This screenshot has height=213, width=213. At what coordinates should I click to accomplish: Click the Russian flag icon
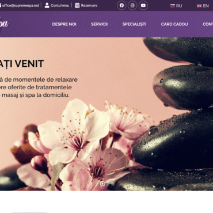coord(173,6)
